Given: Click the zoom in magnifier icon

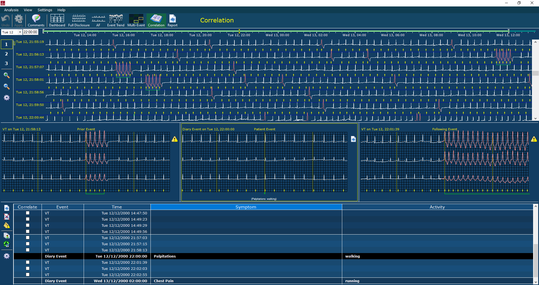Looking at the screenshot, I should tap(7, 75).
